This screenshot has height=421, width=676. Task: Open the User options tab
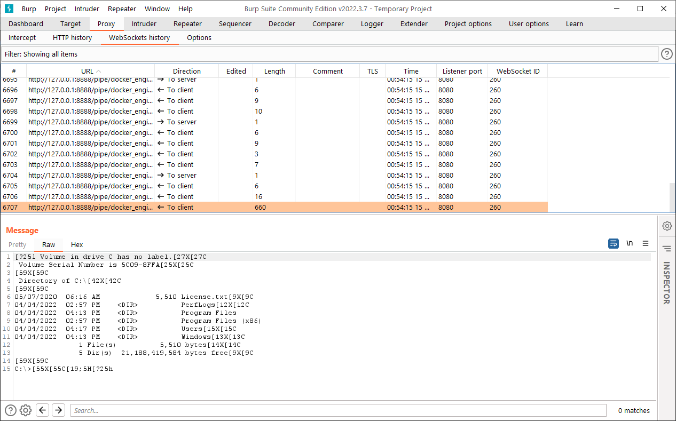pyautogui.click(x=529, y=23)
